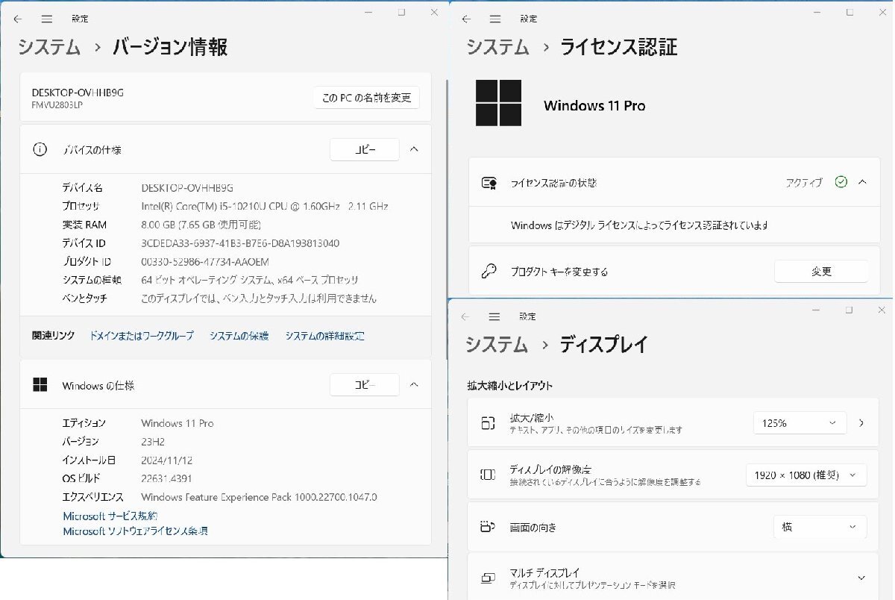Screen dimensions: 895x600
Task: Rename this PC with このPCの名前を変更
Action: click(366, 98)
